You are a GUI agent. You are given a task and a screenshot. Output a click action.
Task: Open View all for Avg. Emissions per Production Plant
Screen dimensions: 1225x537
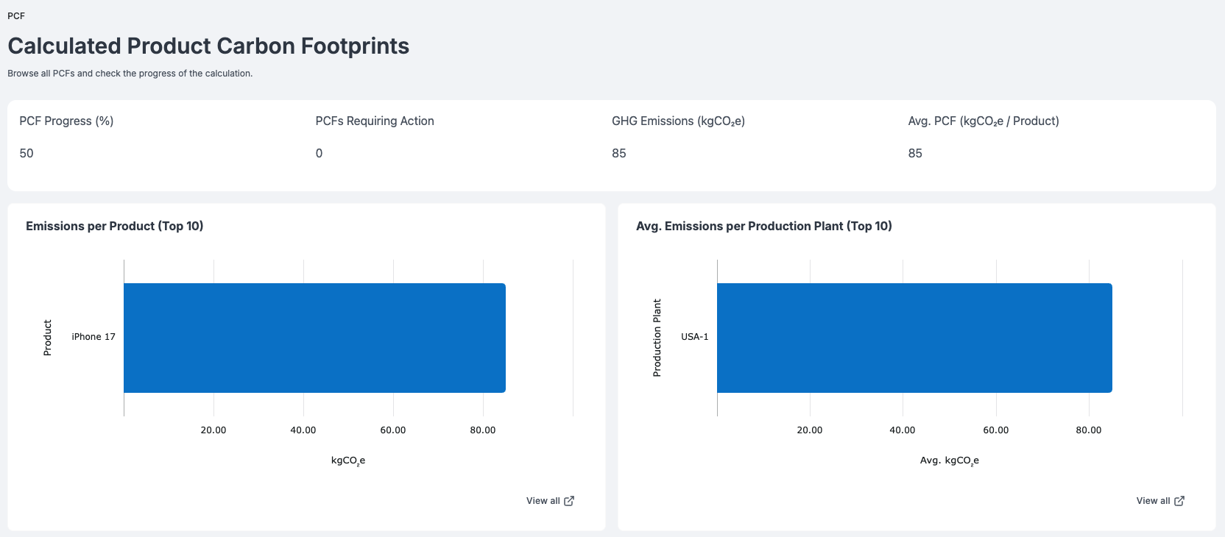coord(1160,501)
